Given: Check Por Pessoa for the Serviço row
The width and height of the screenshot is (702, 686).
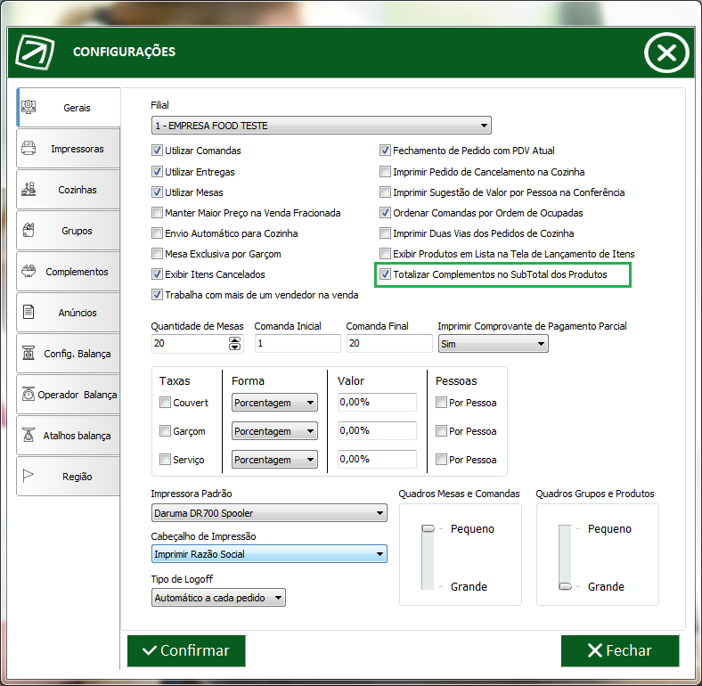Looking at the screenshot, I should click(442, 460).
